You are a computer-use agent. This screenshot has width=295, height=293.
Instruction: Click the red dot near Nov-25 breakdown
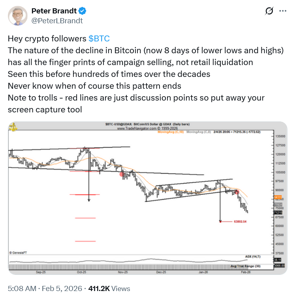(x=121, y=174)
